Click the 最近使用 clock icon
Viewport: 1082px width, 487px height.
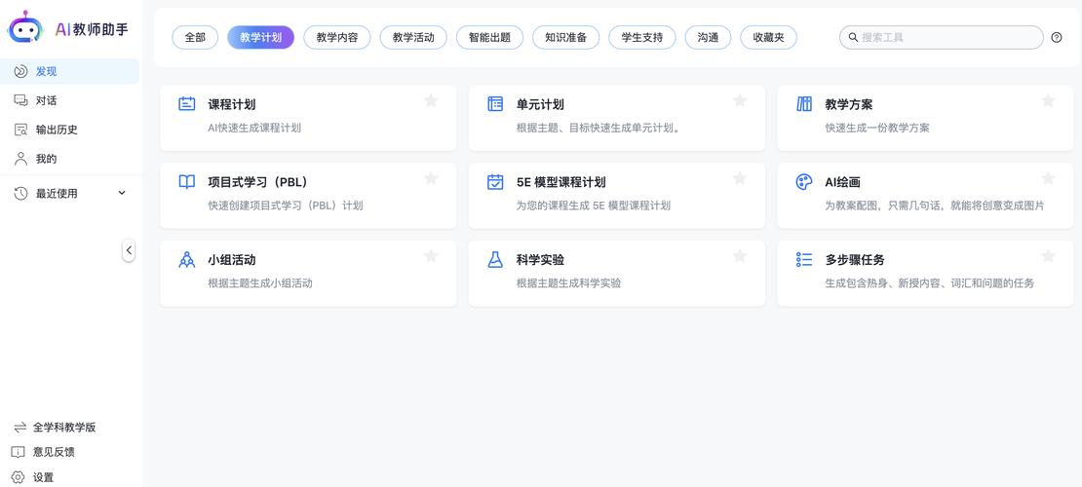pos(20,194)
